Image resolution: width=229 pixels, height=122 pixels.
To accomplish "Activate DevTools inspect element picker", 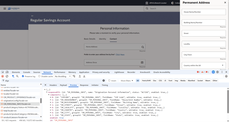I will [3, 72].
